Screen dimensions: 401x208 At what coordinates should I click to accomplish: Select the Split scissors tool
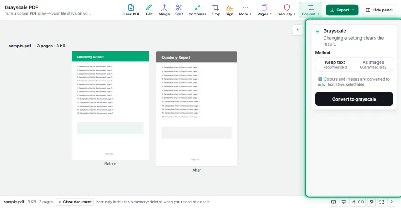[x=179, y=10]
